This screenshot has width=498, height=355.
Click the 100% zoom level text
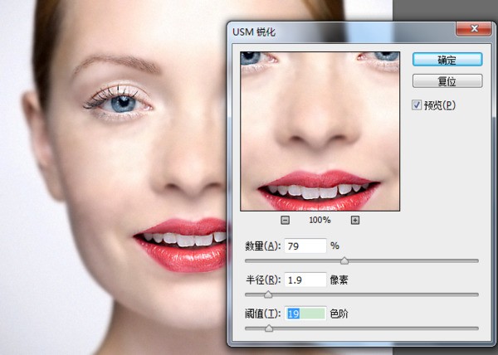tap(320, 220)
